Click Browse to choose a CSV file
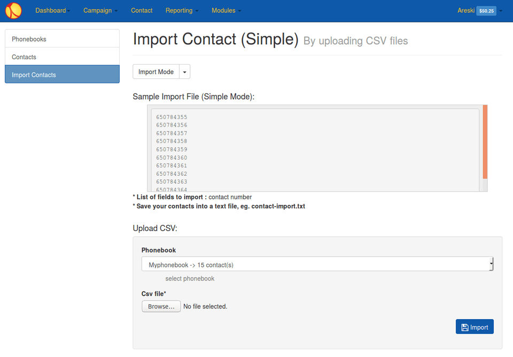Screen dimensions: 513x357 [x=161, y=306]
